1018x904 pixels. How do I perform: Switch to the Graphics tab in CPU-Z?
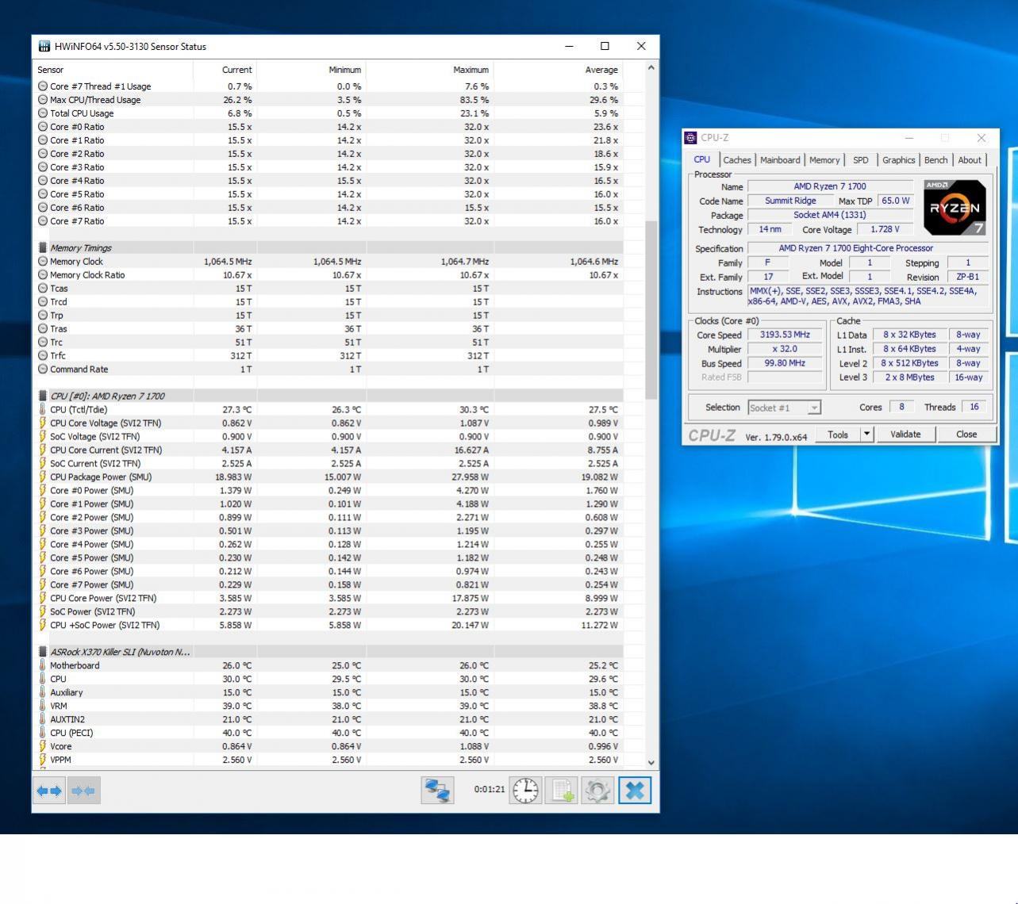898,160
